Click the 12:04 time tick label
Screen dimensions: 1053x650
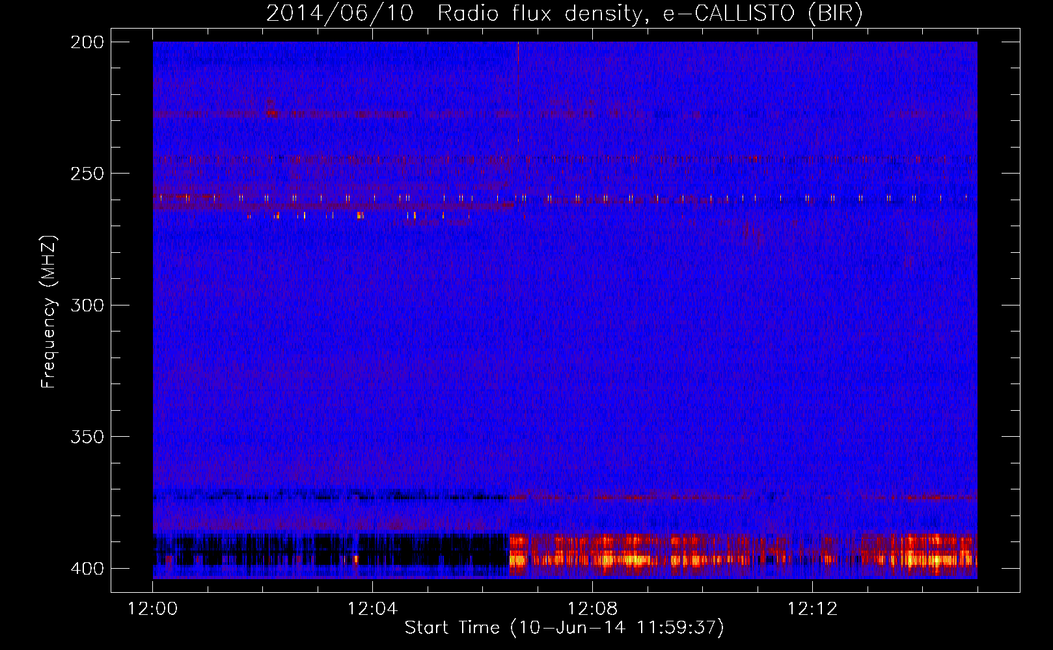click(x=372, y=609)
